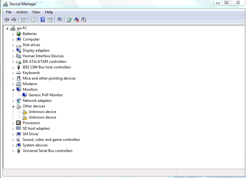Select the Modems category icon
Image resolution: width=246 pixels, height=178 pixels.
19,84
